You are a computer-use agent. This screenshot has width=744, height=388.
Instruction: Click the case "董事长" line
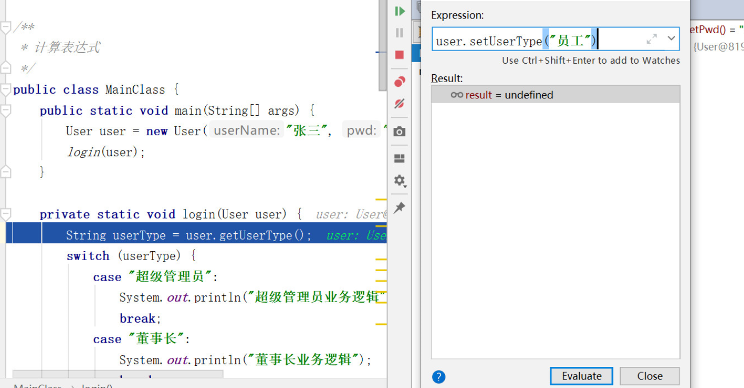[142, 339]
